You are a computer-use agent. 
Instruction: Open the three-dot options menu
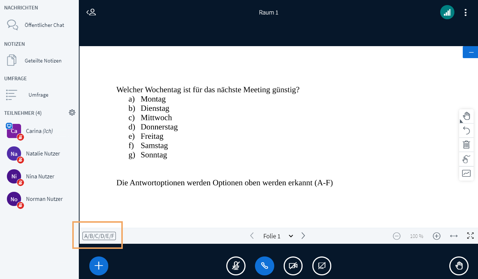click(466, 12)
